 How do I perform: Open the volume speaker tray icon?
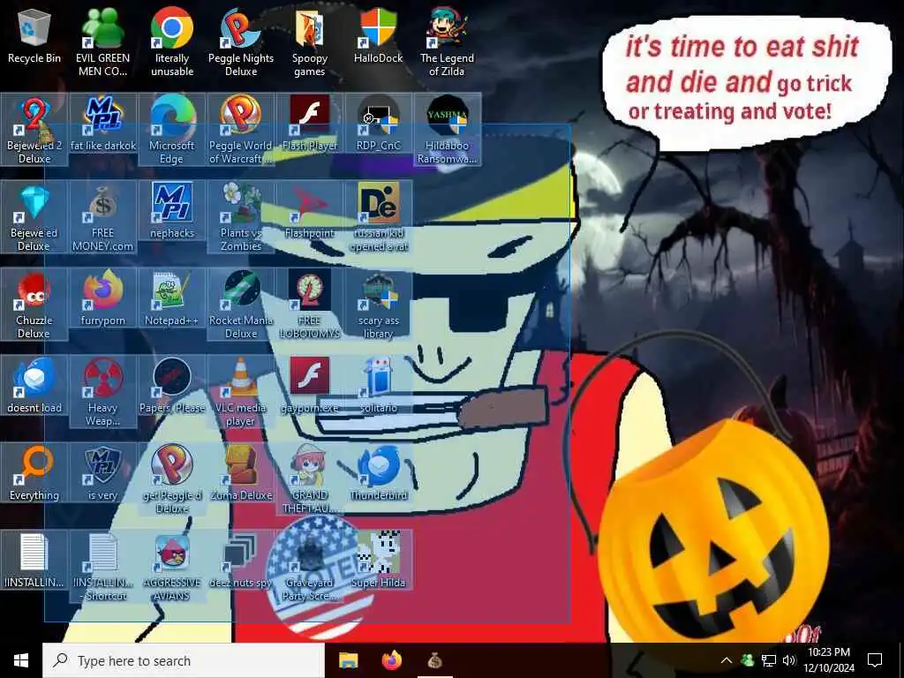pos(789,660)
